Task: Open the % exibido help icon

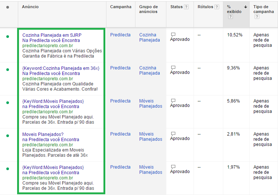Action: (230, 17)
